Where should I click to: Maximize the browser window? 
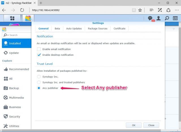click(x=168, y=3)
